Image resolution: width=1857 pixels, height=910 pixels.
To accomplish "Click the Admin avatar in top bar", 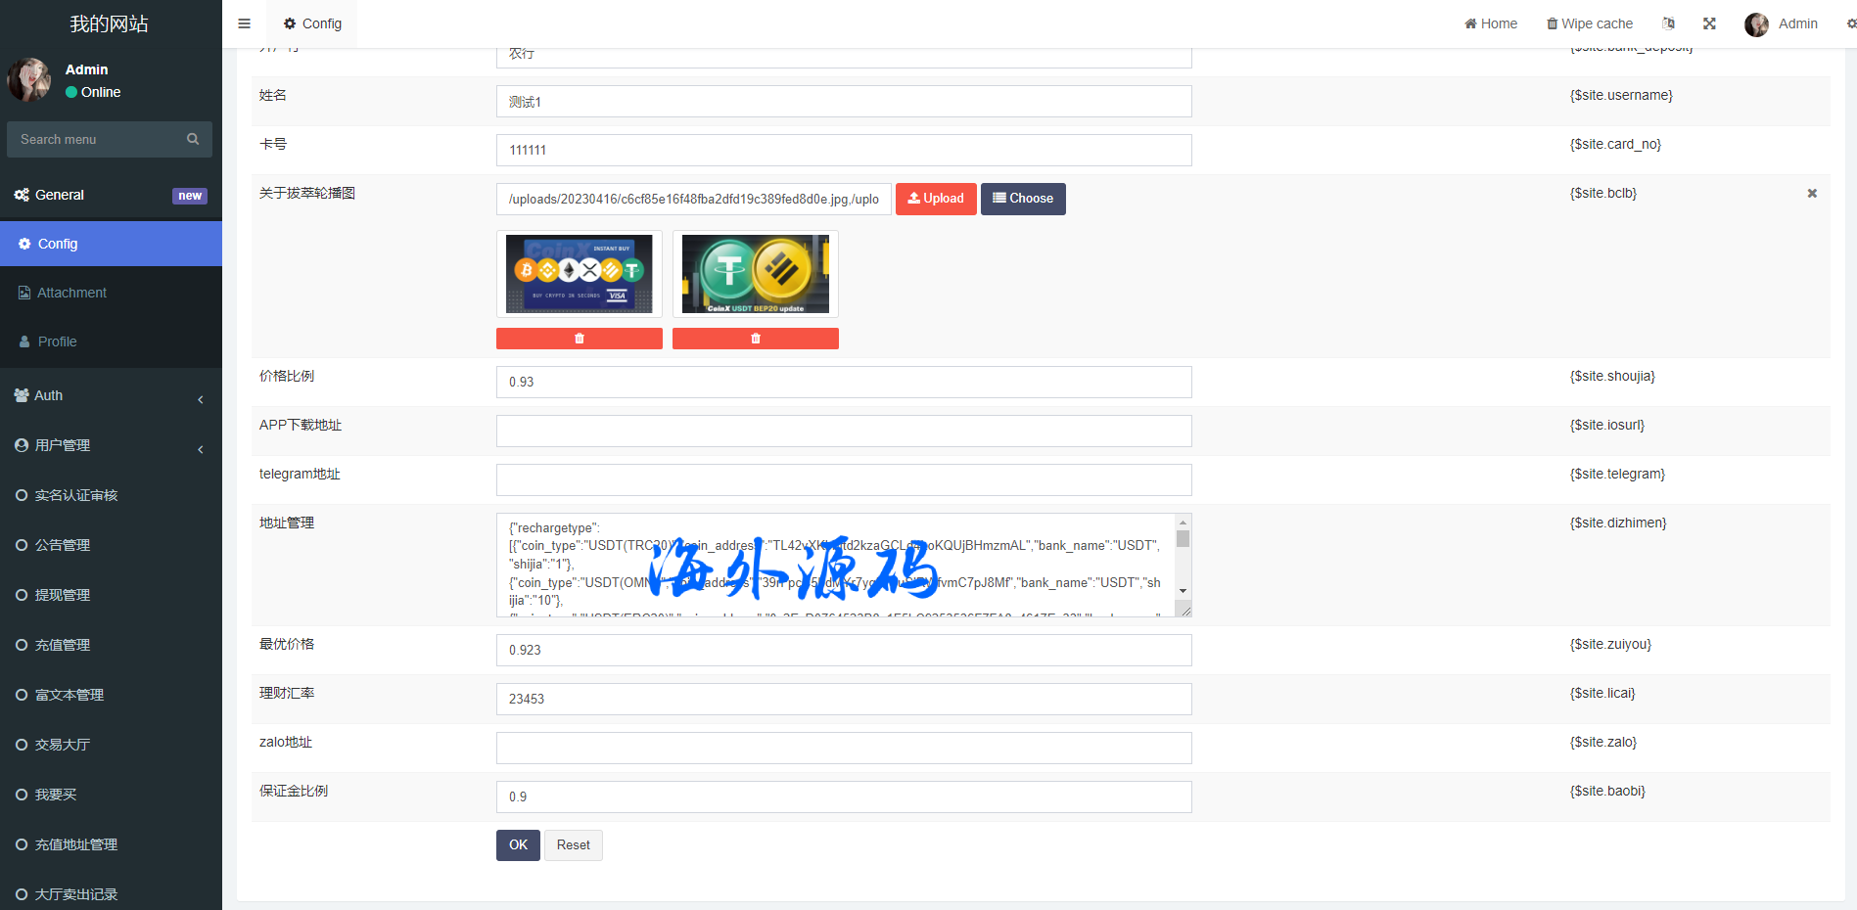I will click(x=1756, y=24).
